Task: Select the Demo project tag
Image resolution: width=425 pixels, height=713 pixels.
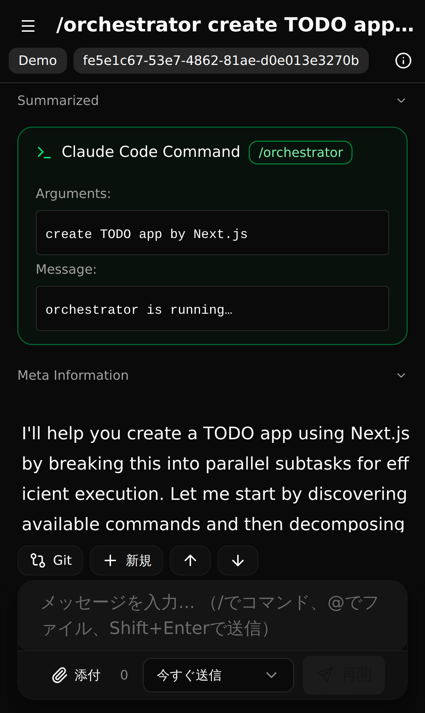Action: point(38,61)
